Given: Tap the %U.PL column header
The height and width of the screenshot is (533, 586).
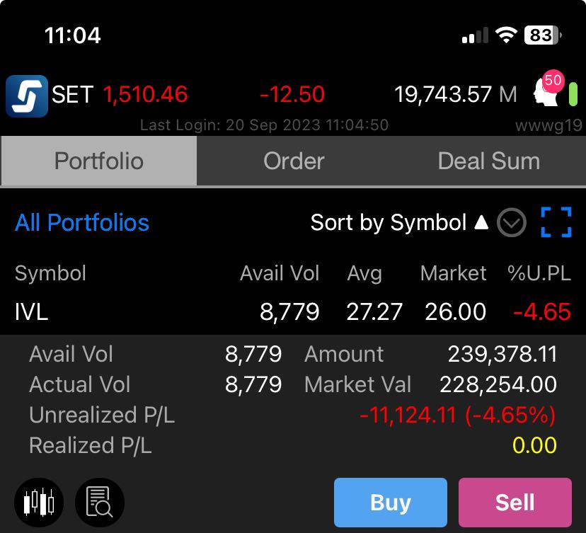Looking at the screenshot, I should (x=539, y=273).
